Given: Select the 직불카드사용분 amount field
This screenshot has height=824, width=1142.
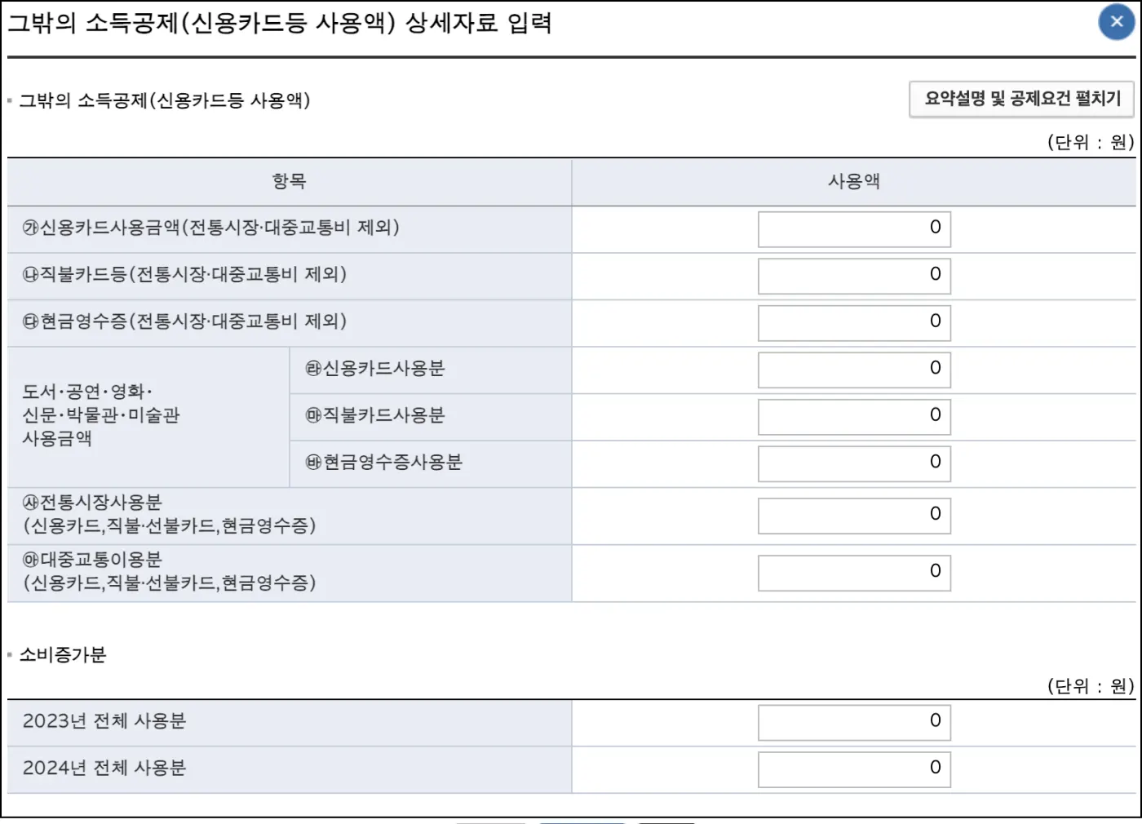Looking at the screenshot, I should tap(853, 416).
